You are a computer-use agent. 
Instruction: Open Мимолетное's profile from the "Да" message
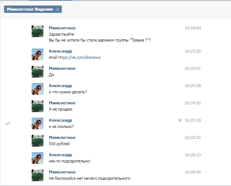(x=62, y=68)
